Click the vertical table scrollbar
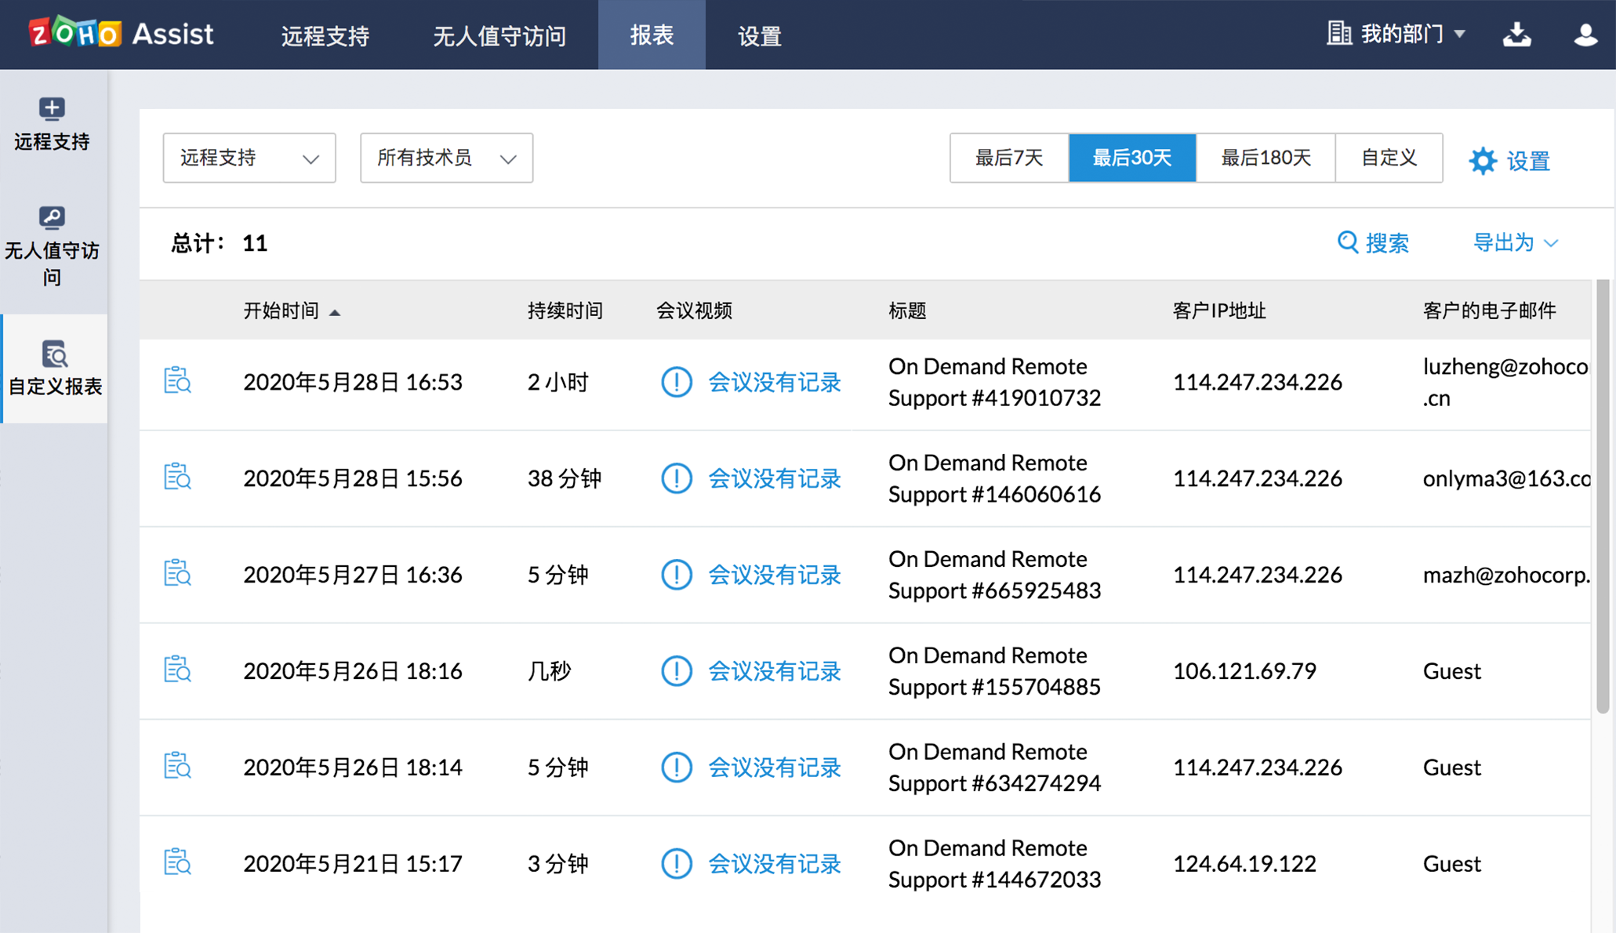The height and width of the screenshot is (933, 1616). point(1602,496)
